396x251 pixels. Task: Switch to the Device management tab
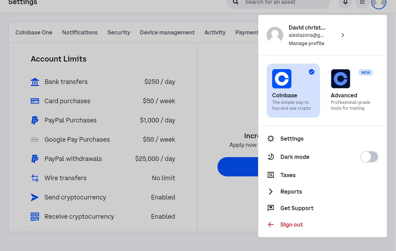[167, 32]
